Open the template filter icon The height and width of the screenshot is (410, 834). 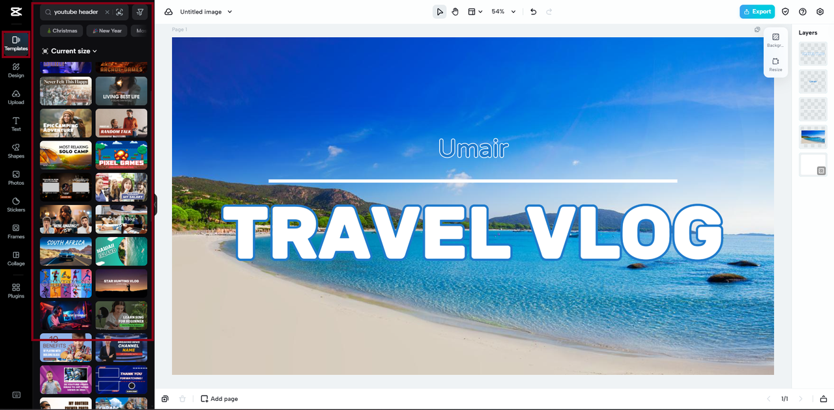point(139,12)
